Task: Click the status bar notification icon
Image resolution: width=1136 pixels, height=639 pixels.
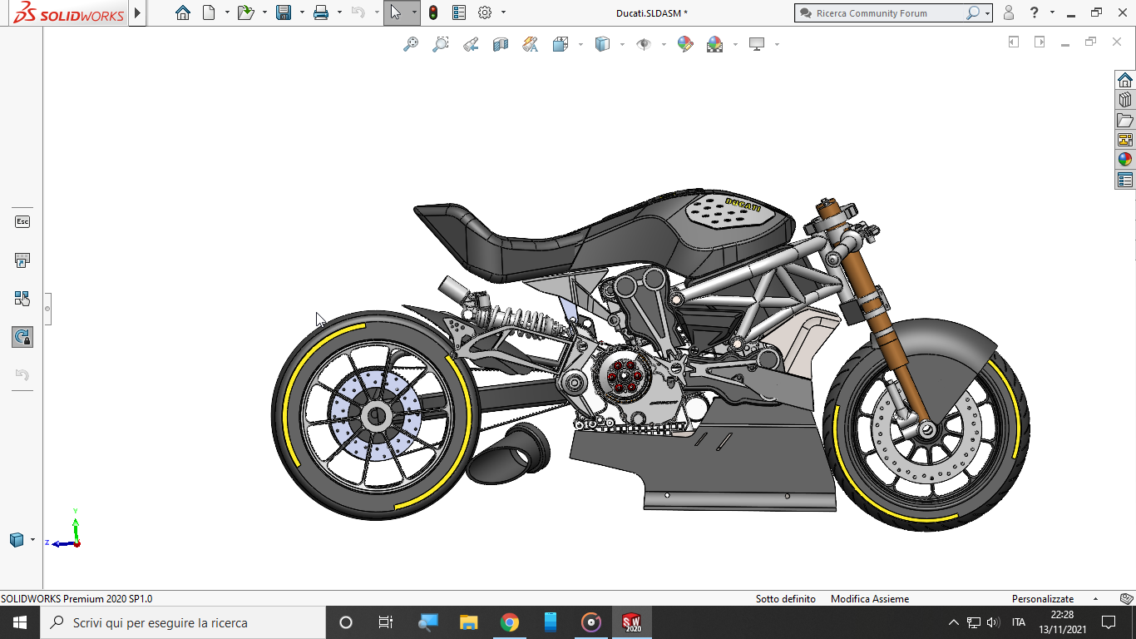Action: click(x=1126, y=598)
